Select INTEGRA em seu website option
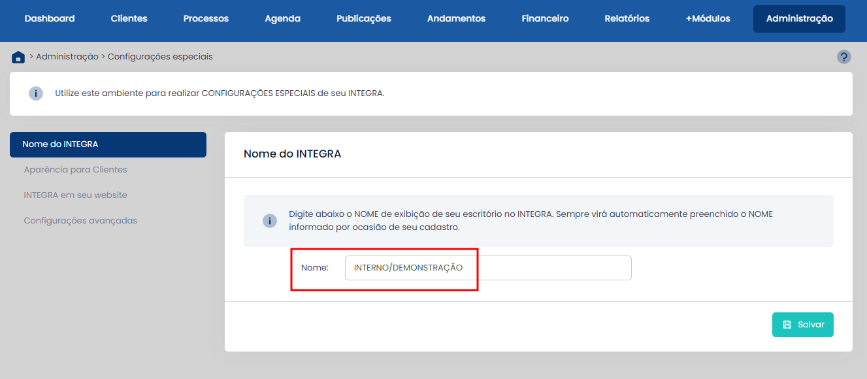 (75, 195)
